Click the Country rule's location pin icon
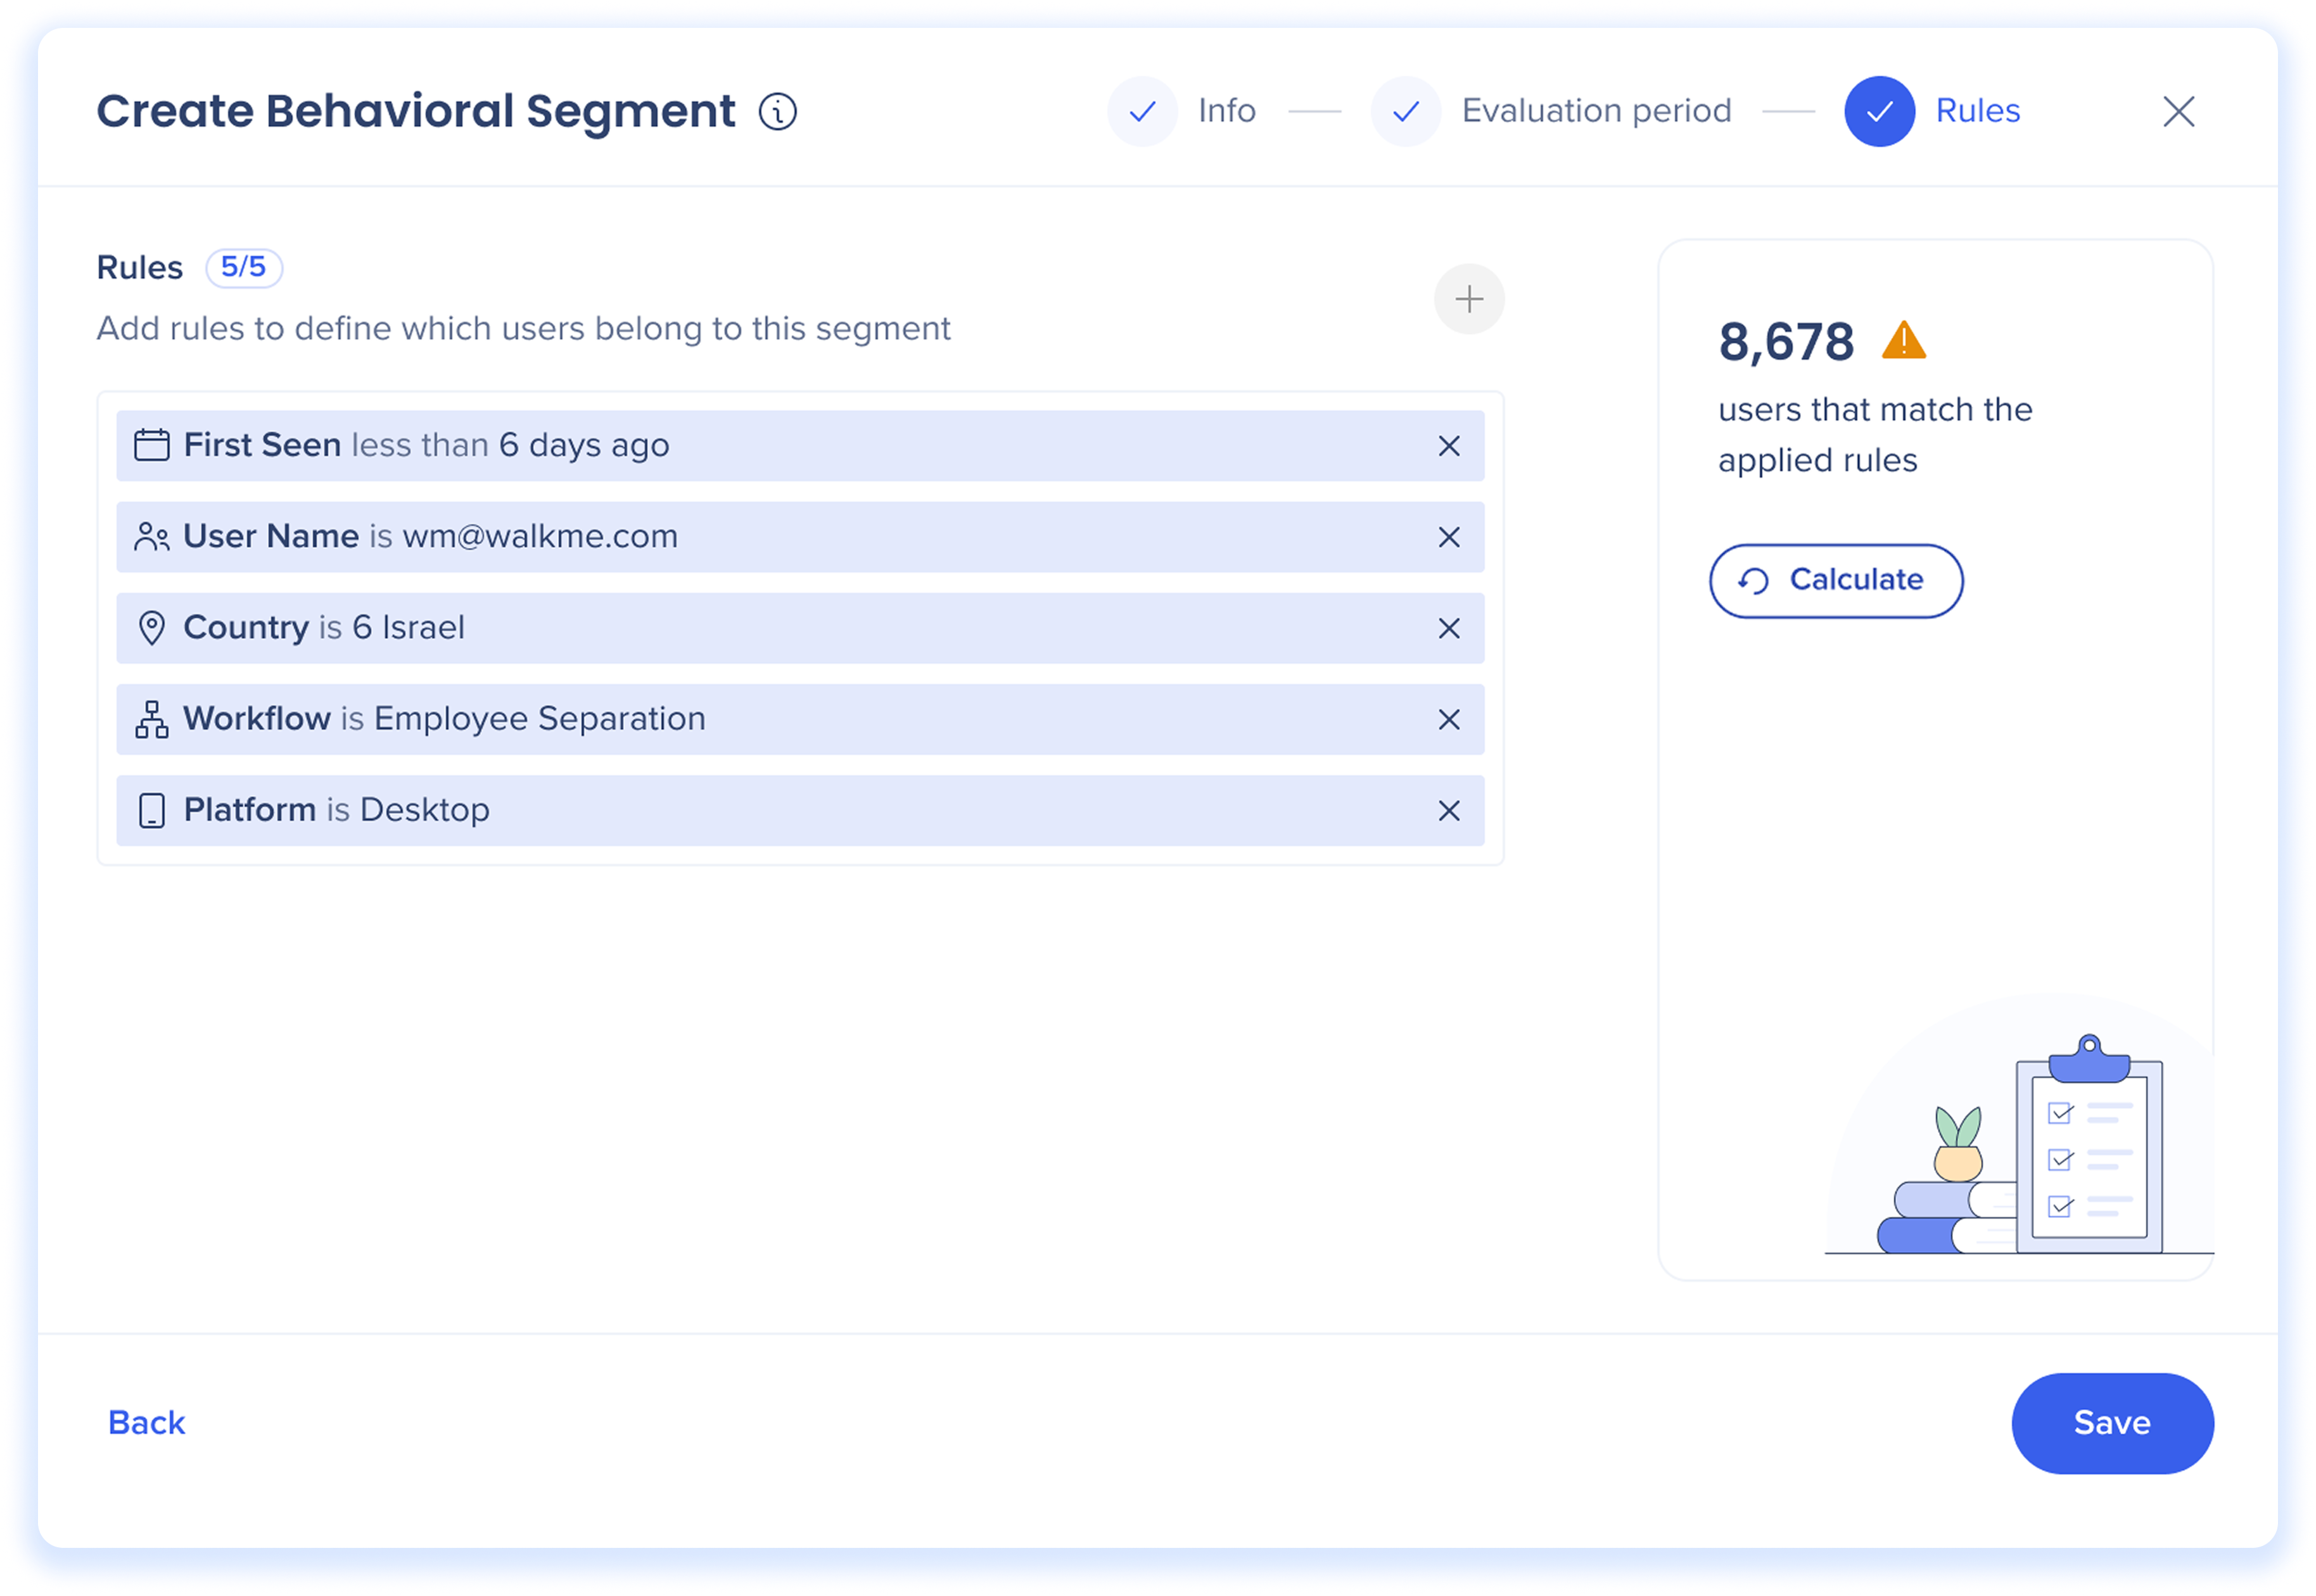This screenshot has width=2316, height=1596. pyautogui.click(x=151, y=628)
